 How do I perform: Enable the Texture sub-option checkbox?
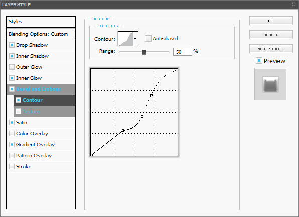pos(18,112)
